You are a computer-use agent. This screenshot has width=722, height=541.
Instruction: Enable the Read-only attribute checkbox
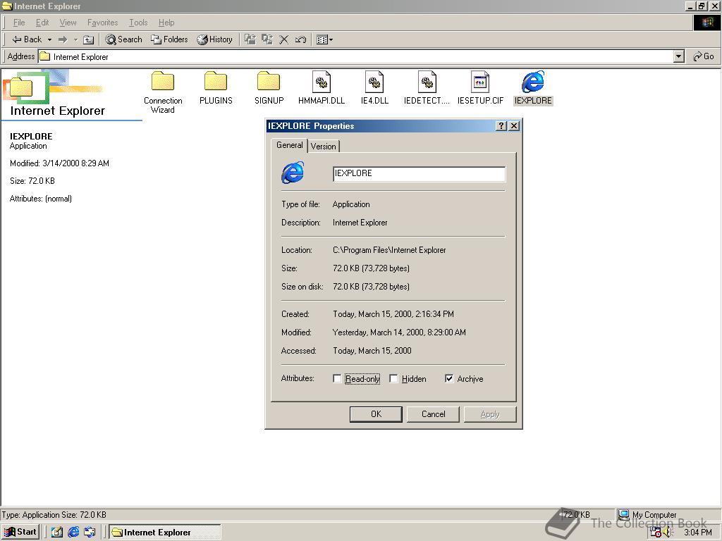point(338,378)
